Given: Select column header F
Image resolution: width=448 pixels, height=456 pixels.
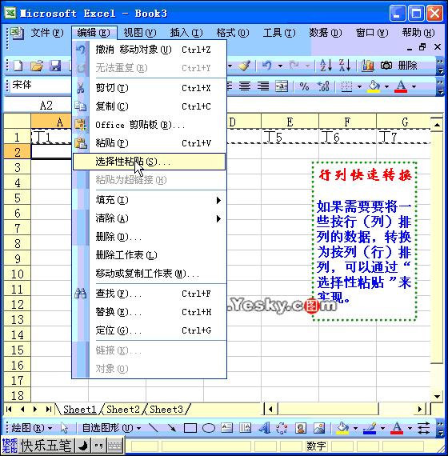Looking at the screenshot, I should (x=347, y=122).
